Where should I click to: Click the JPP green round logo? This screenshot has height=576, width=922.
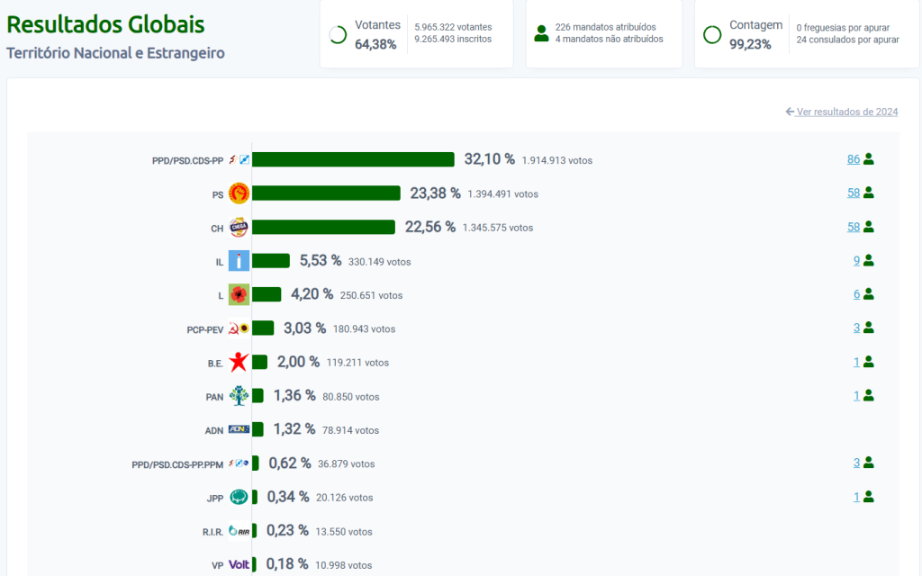239,497
